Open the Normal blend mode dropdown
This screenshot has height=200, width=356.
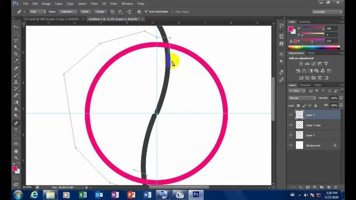pyautogui.click(x=302, y=98)
